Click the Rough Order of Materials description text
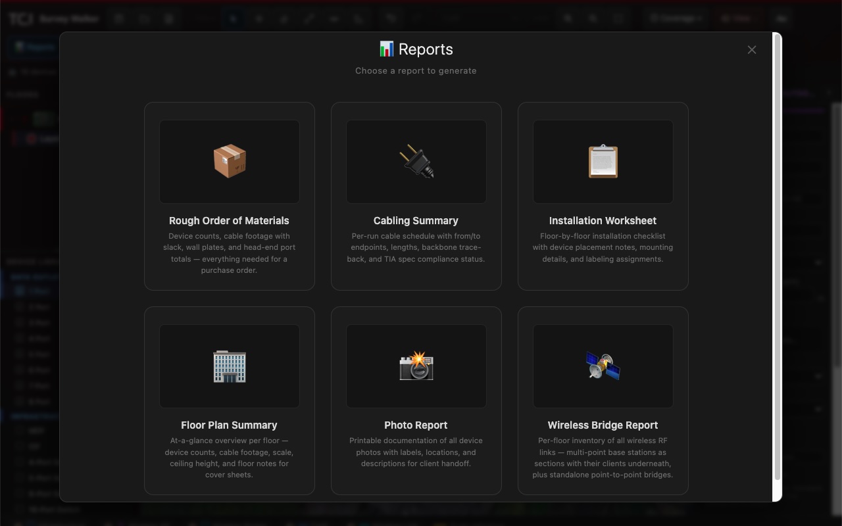 [230, 253]
